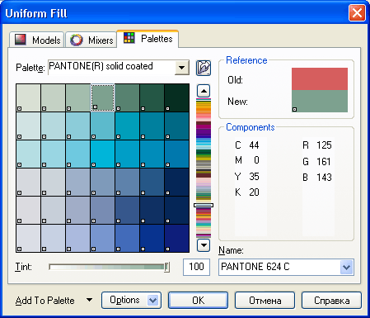Image resolution: width=370 pixels, height=318 pixels.
Task: Select the dark blue-green swatch ending second row
Action: click(176, 126)
